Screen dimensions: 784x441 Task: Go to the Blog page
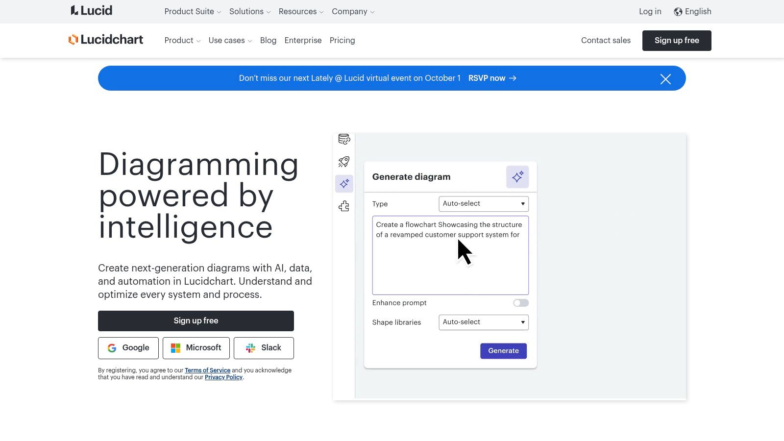coord(268,41)
